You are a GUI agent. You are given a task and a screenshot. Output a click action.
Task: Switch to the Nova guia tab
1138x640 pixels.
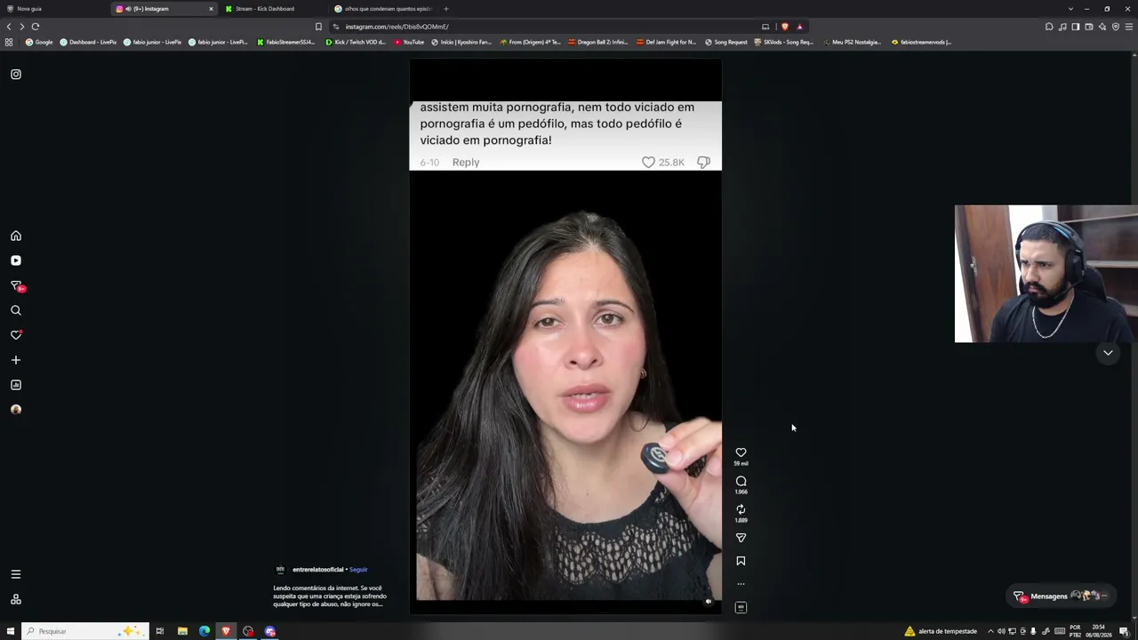tap(53, 9)
